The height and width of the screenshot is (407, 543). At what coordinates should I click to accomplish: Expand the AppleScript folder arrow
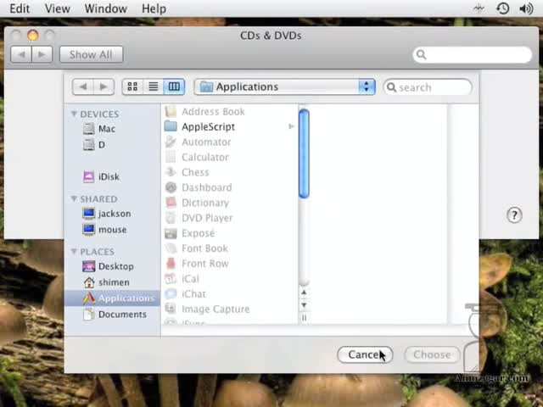click(x=291, y=126)
